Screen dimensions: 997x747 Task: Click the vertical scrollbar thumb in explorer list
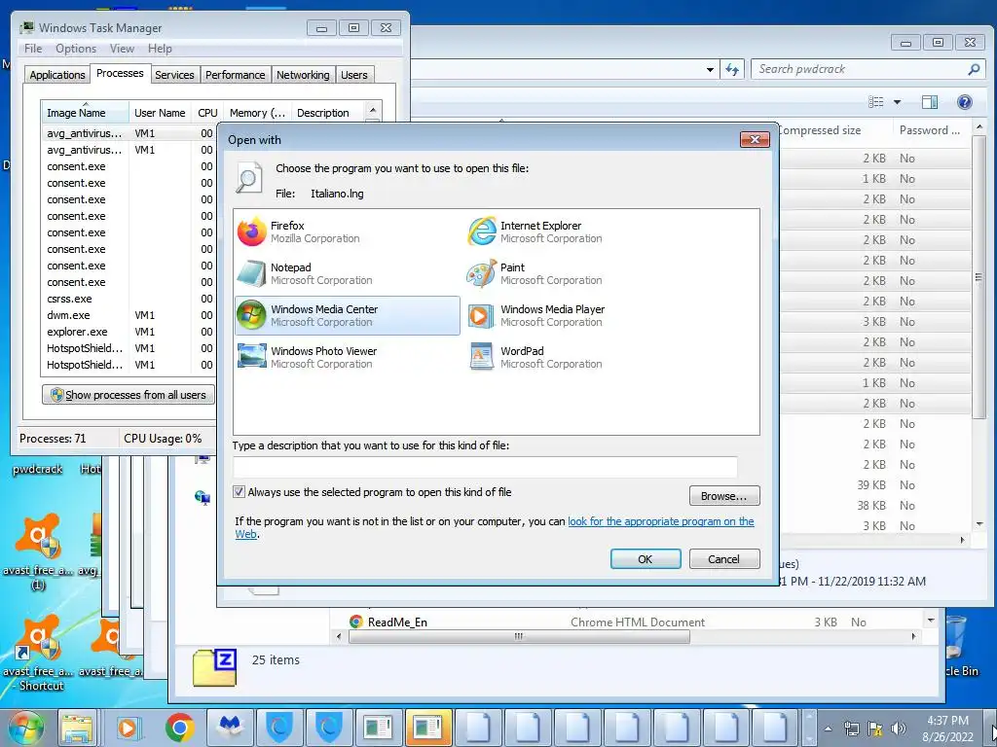979,277
